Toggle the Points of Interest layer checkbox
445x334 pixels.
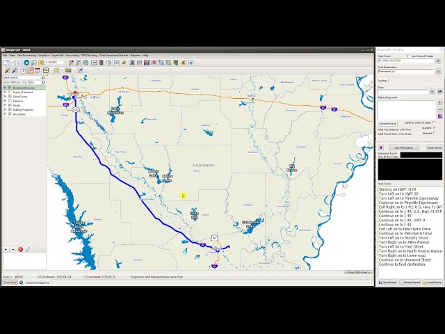(10, 93)
